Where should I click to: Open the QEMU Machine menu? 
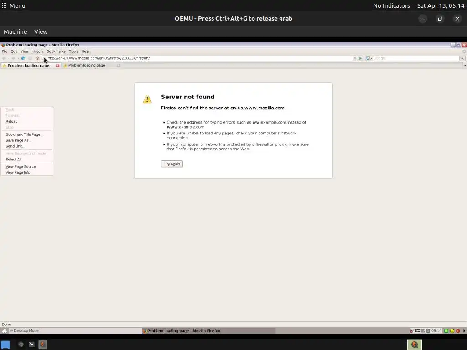coord(15,31)
